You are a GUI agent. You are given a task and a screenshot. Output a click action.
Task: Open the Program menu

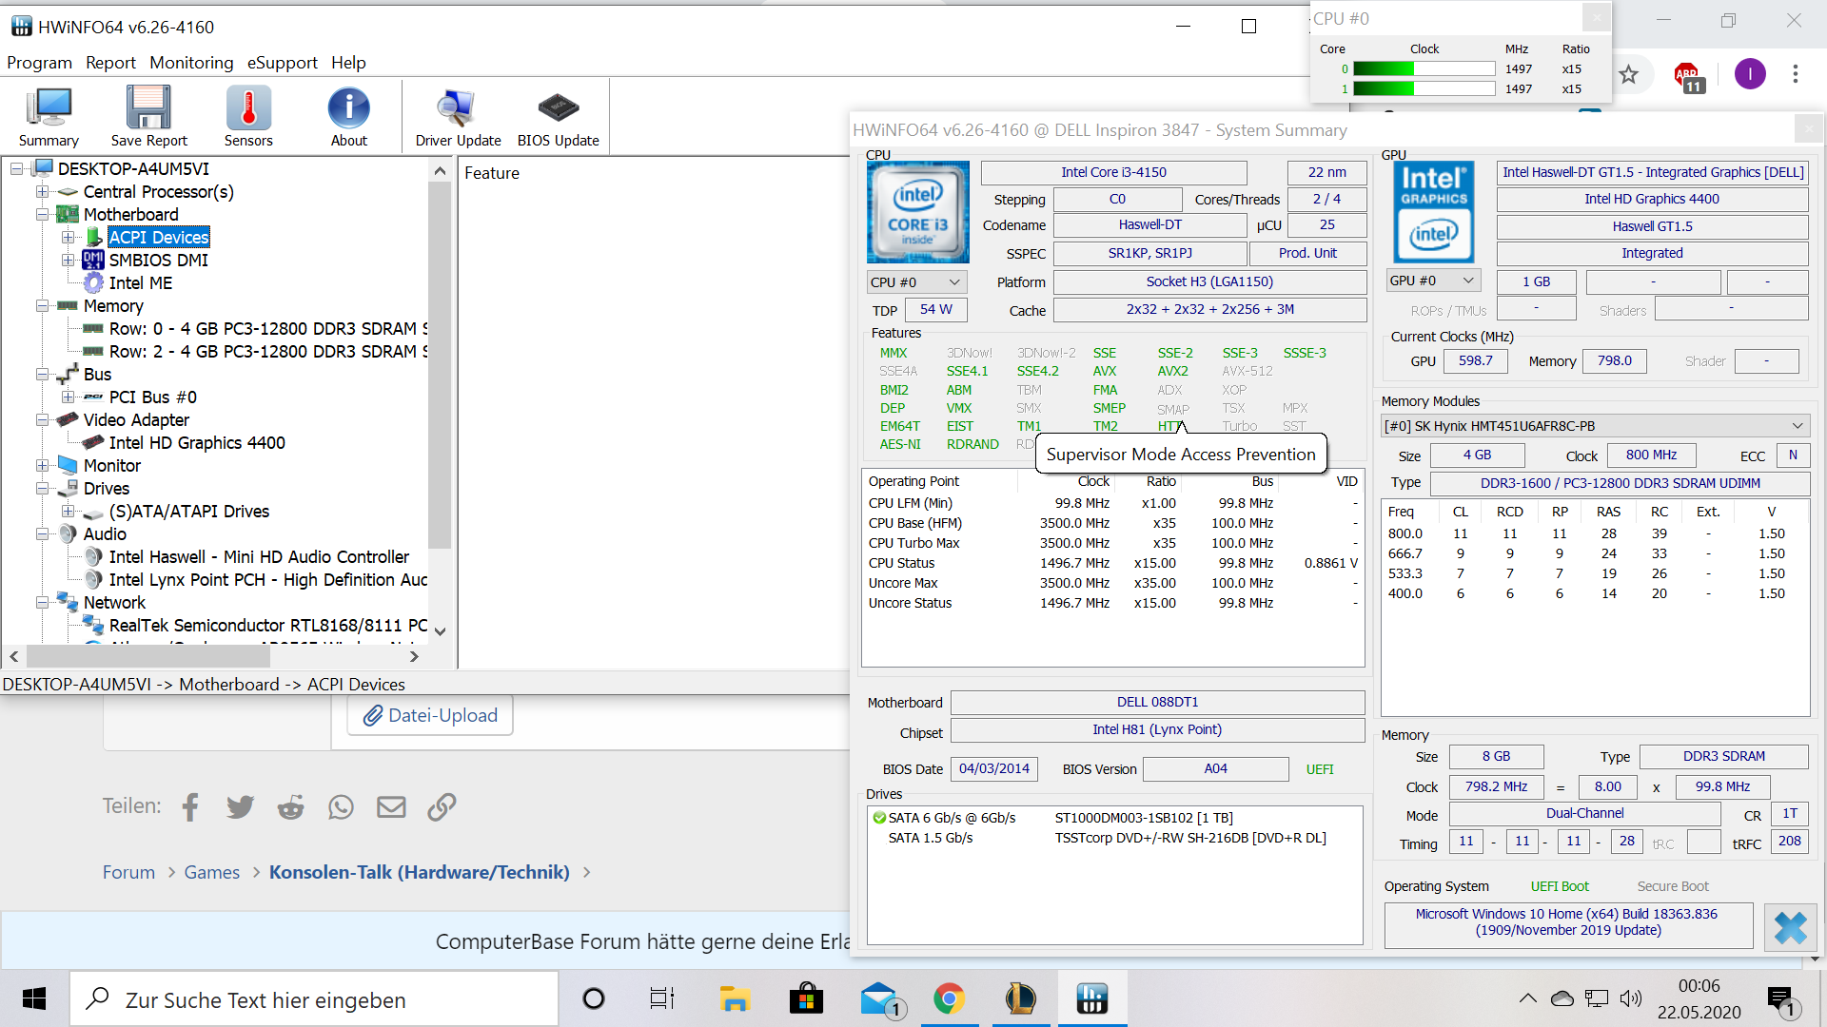(x=39, y=63)
